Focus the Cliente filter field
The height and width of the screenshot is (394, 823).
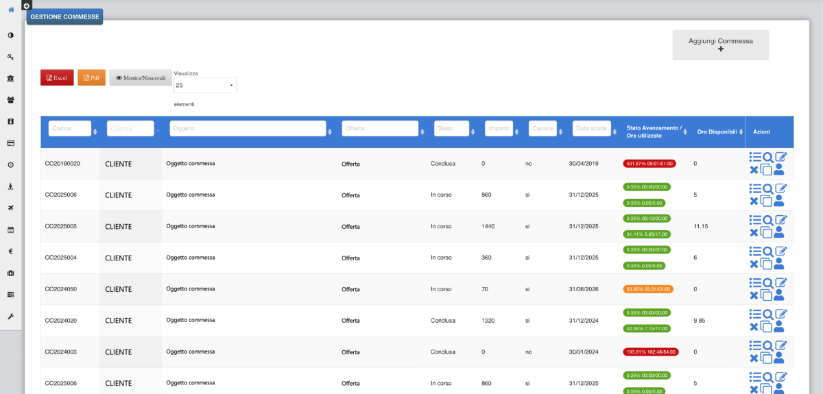click(x=130, y=129)
